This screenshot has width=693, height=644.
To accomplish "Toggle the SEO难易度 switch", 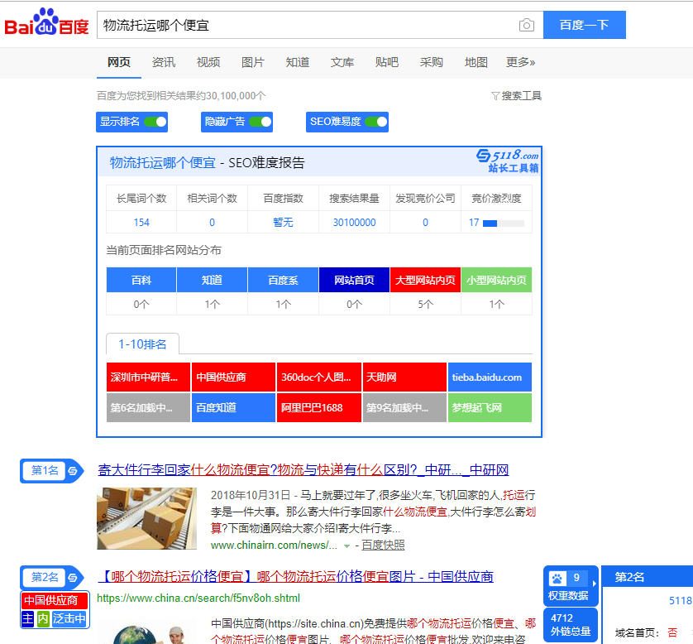I will 376,122.
